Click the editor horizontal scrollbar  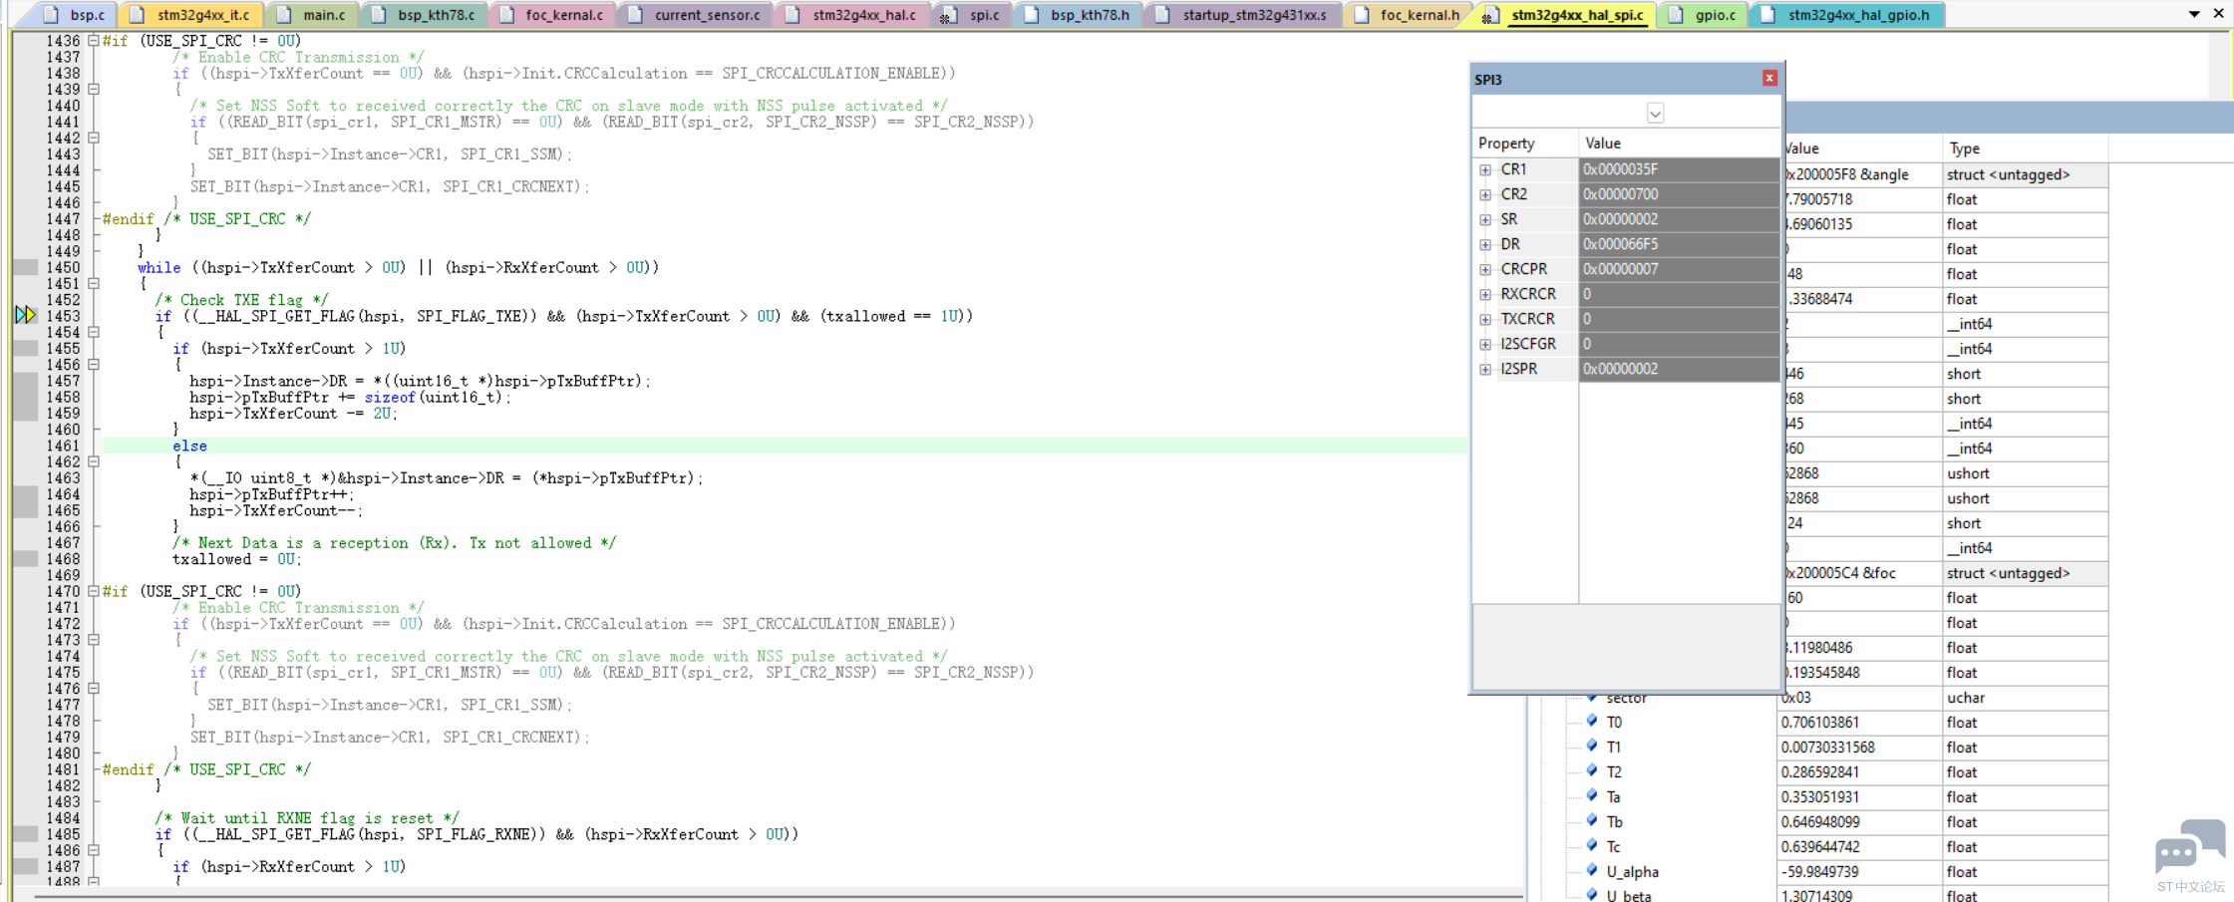(778, 896)
